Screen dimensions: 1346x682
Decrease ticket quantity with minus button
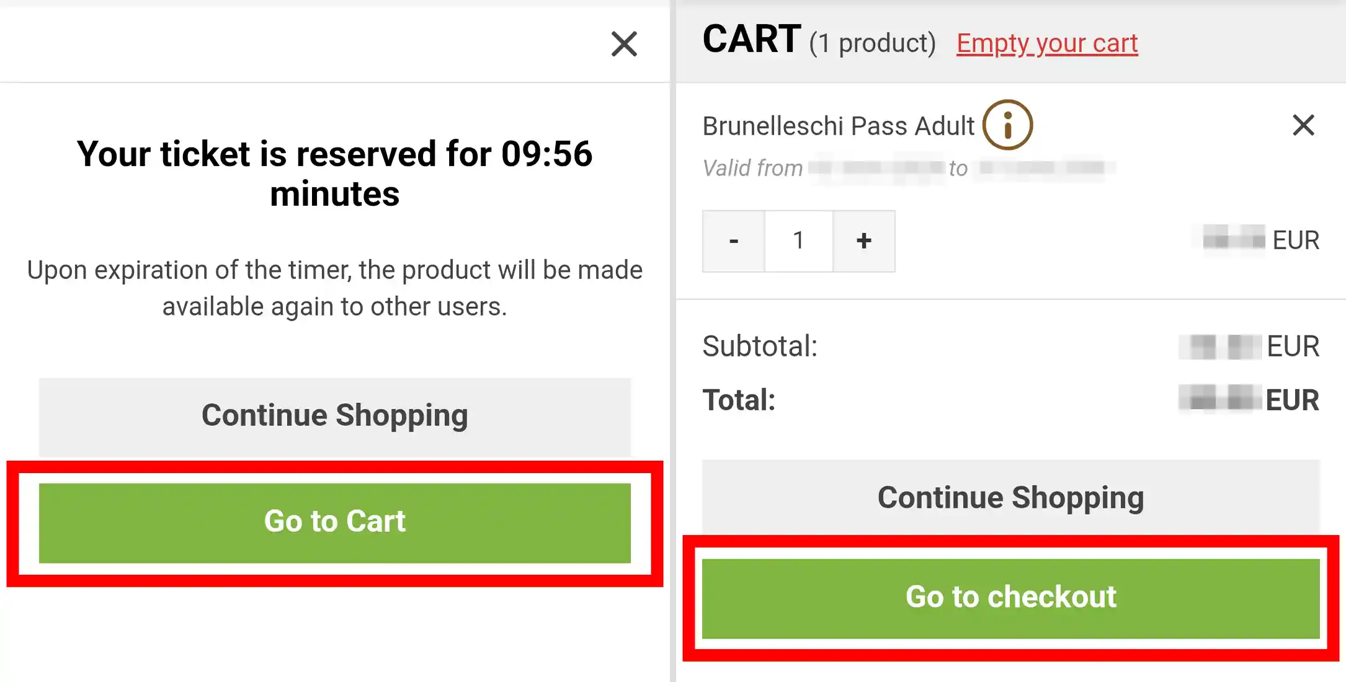734,241
